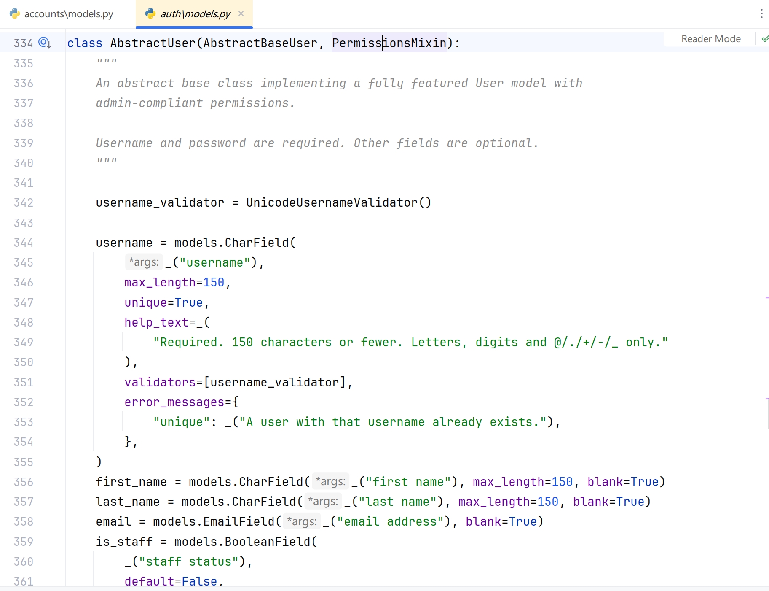The width and height of the screenshot is (769, 591).
Task: Click the "Required. 150 characters or fewer" string
Action: (x=411, y=342)
